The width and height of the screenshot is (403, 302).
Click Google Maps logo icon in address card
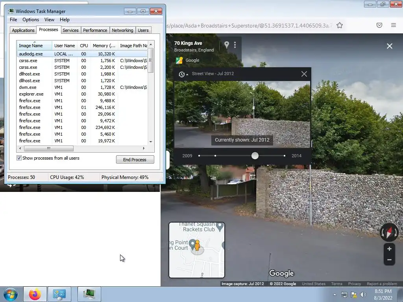click(179, 60)
